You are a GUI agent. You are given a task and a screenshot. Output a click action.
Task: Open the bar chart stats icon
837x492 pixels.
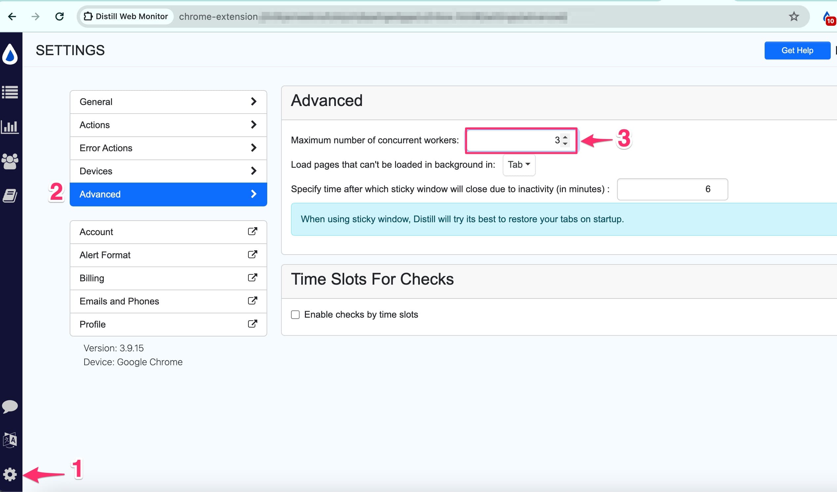pyautogui.click(x=10, y=127)
